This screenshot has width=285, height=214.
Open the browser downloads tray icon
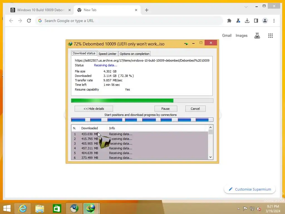tap(247, 21)
